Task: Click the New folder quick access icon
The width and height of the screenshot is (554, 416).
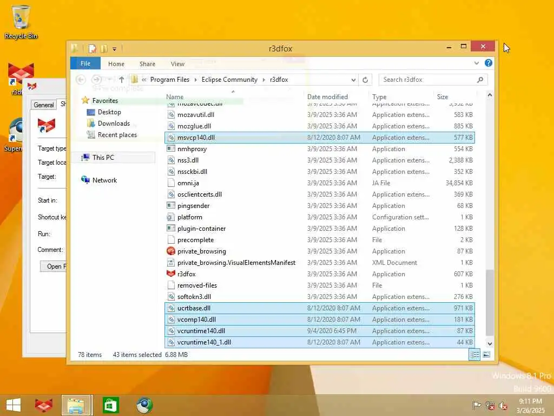Action: point(104,48)
